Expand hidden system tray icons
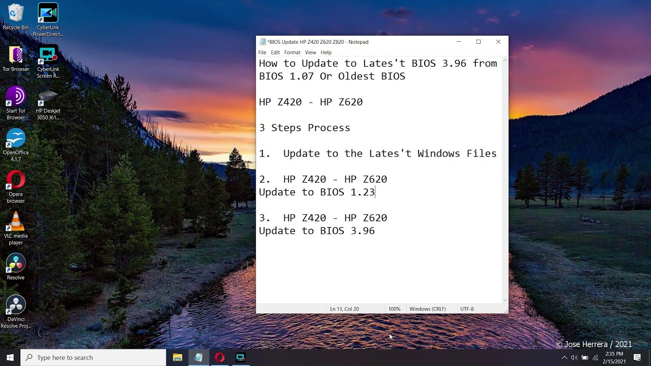 pos(565,357)
